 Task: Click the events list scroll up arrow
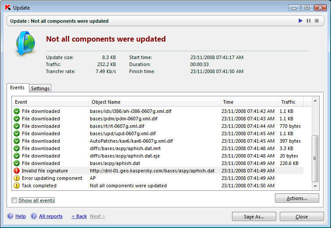point(315,101)
